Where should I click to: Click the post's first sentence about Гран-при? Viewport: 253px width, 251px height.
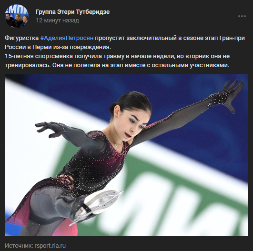click(125, 42)
